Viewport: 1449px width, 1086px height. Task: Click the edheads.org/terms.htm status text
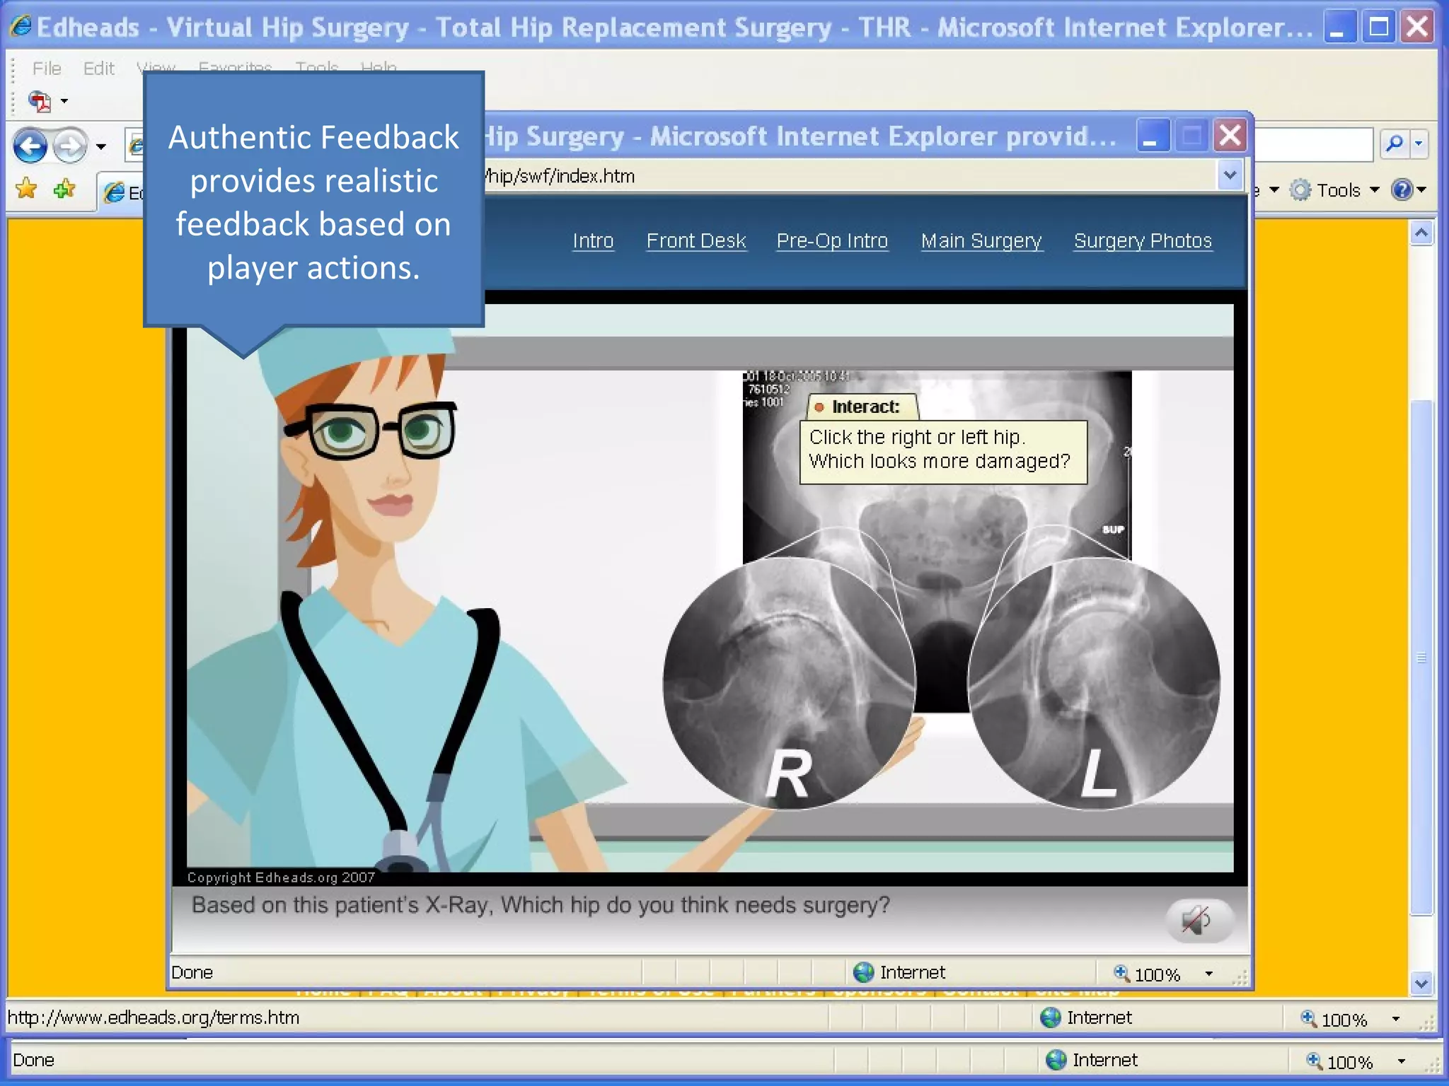(154, 1017)
